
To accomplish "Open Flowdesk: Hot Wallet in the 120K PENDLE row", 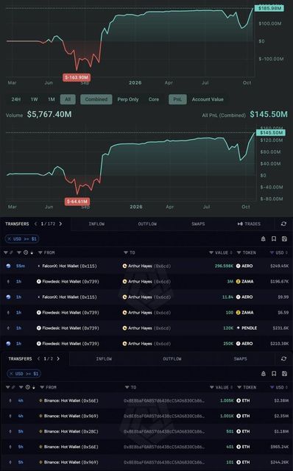I will coord(71,328).
